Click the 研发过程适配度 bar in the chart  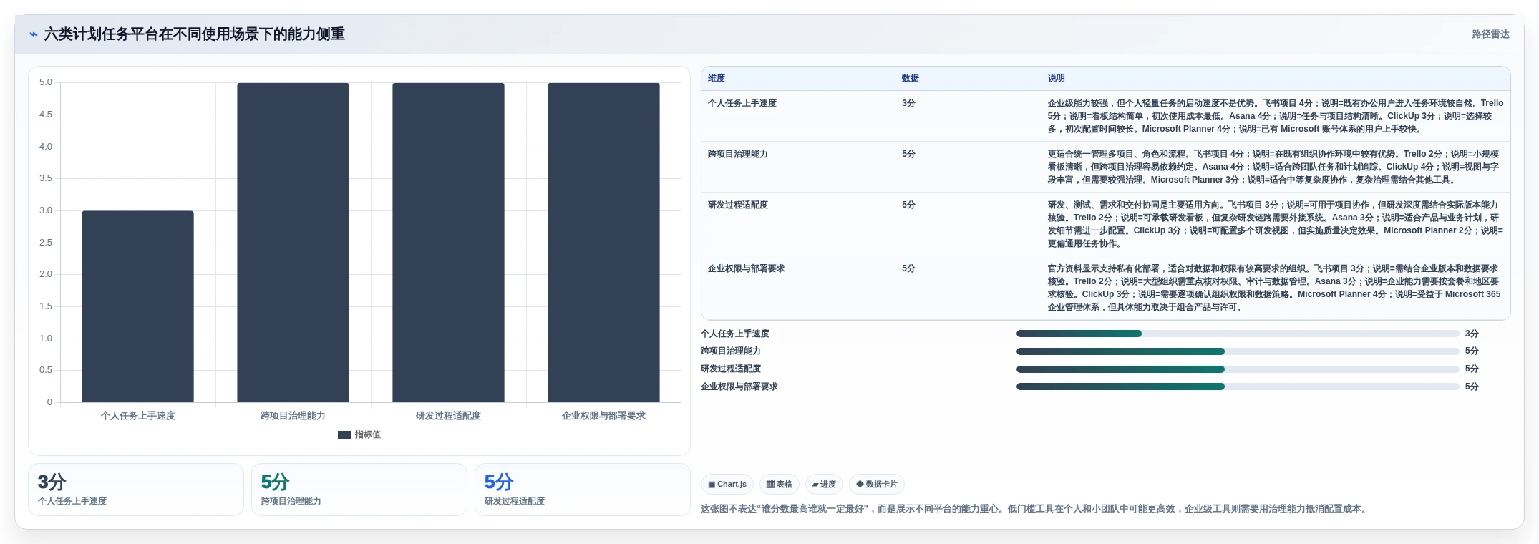[x=448, y=243]
